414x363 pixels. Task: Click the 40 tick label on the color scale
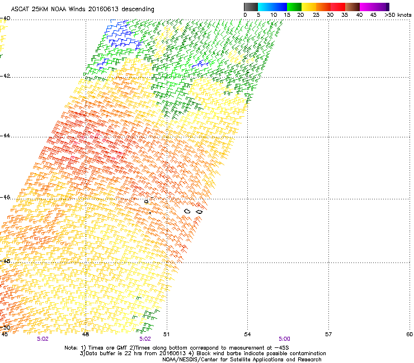359,15
